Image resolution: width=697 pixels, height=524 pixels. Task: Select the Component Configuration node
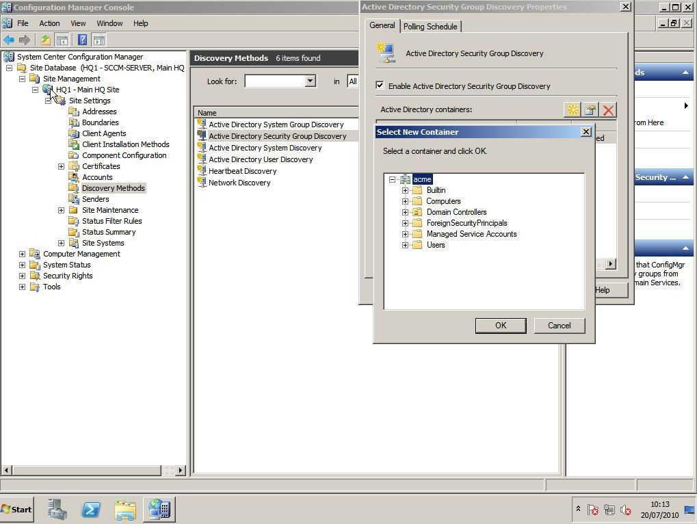(124, 155)
